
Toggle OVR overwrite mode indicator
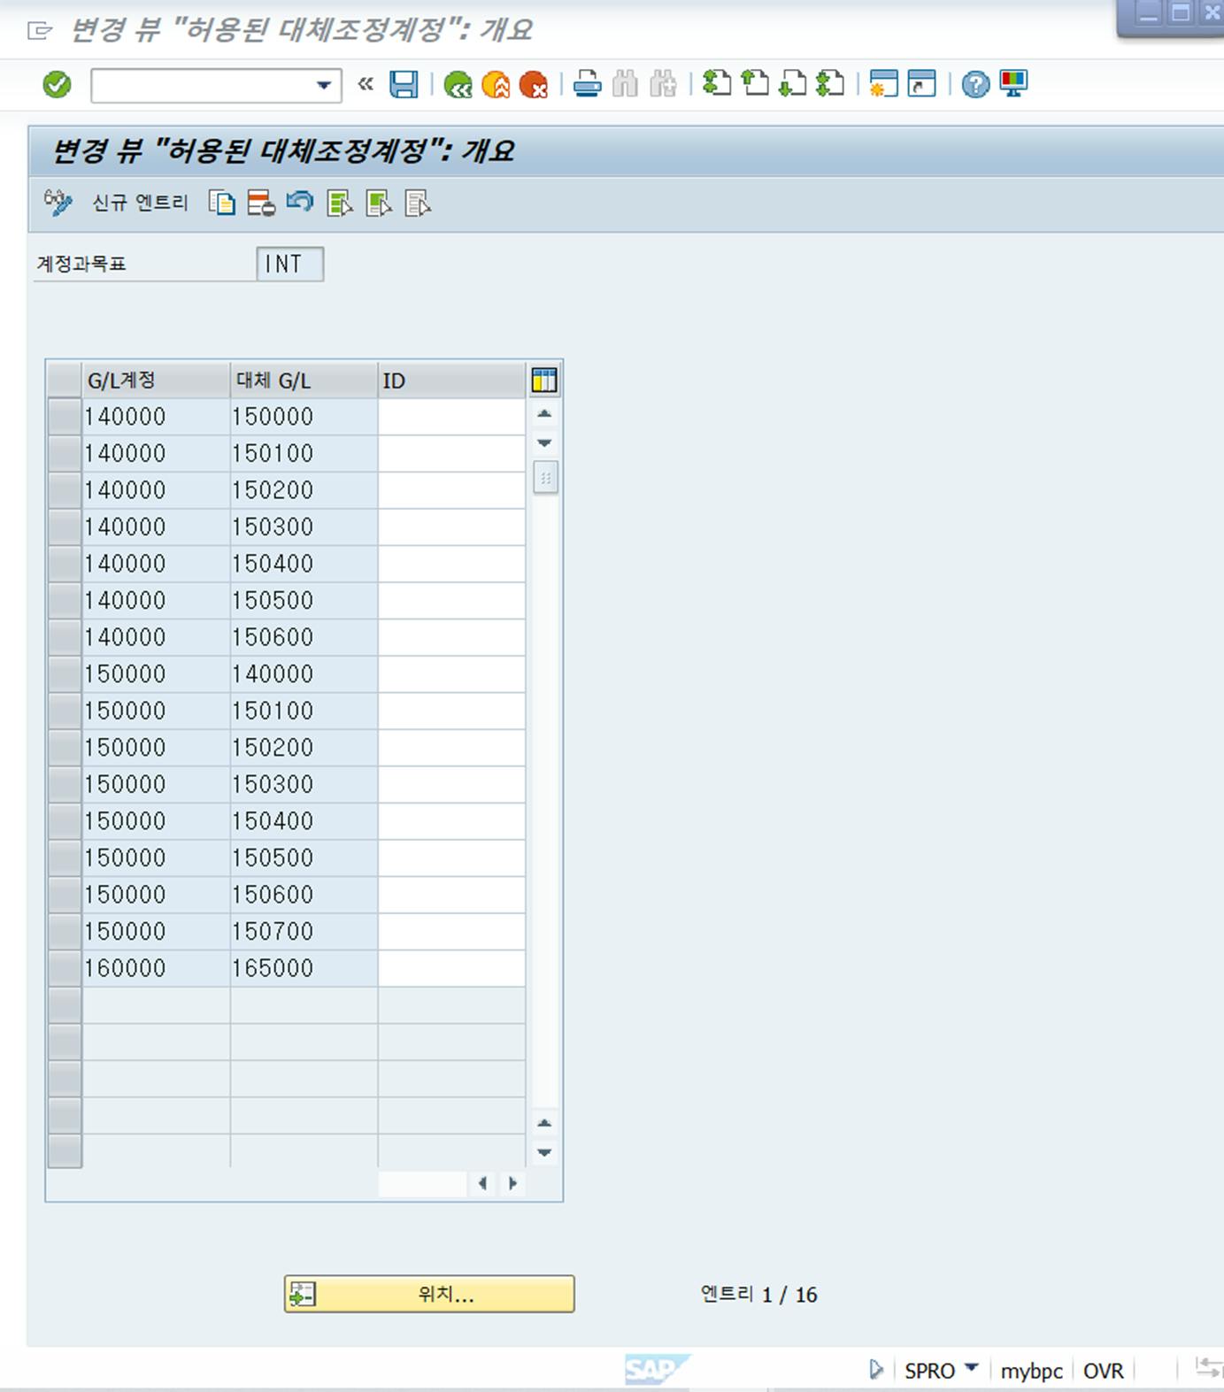click(x=1103, y=1371)
